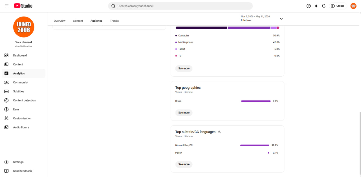Open Dashboard in the sidebar
Image resolution: width=361 pixels, height=177 pixels.
tap(24, 55)
